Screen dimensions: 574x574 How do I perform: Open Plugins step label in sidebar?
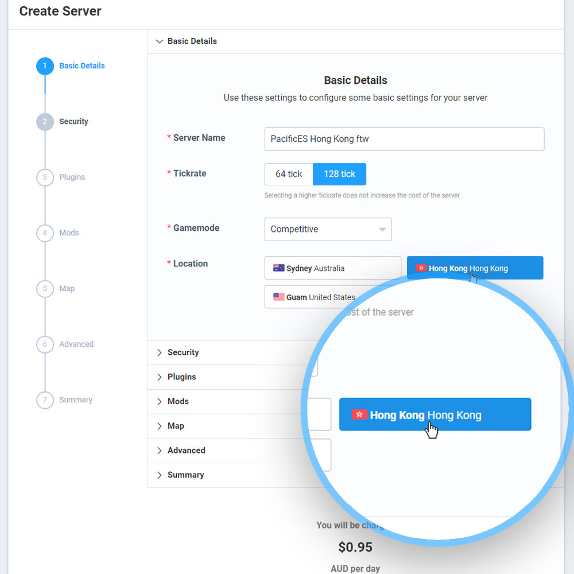coord(72,177)
